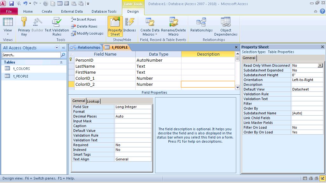Click the Access application icon
Screen dimensions: 326x183
pyautogui.click(x=3, y=3)
